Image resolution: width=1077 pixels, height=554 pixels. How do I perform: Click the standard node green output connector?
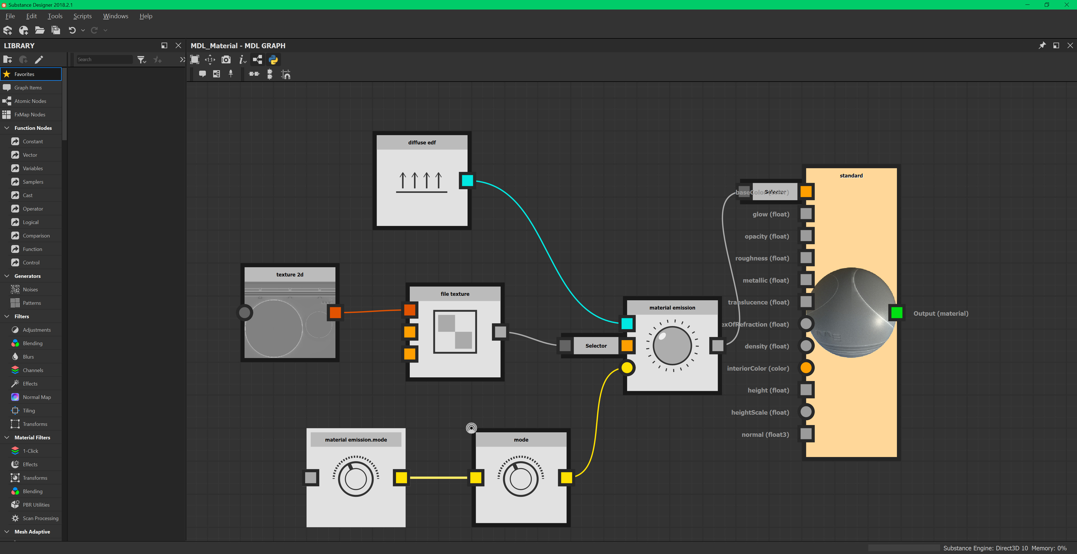click(x=896, y=313)
